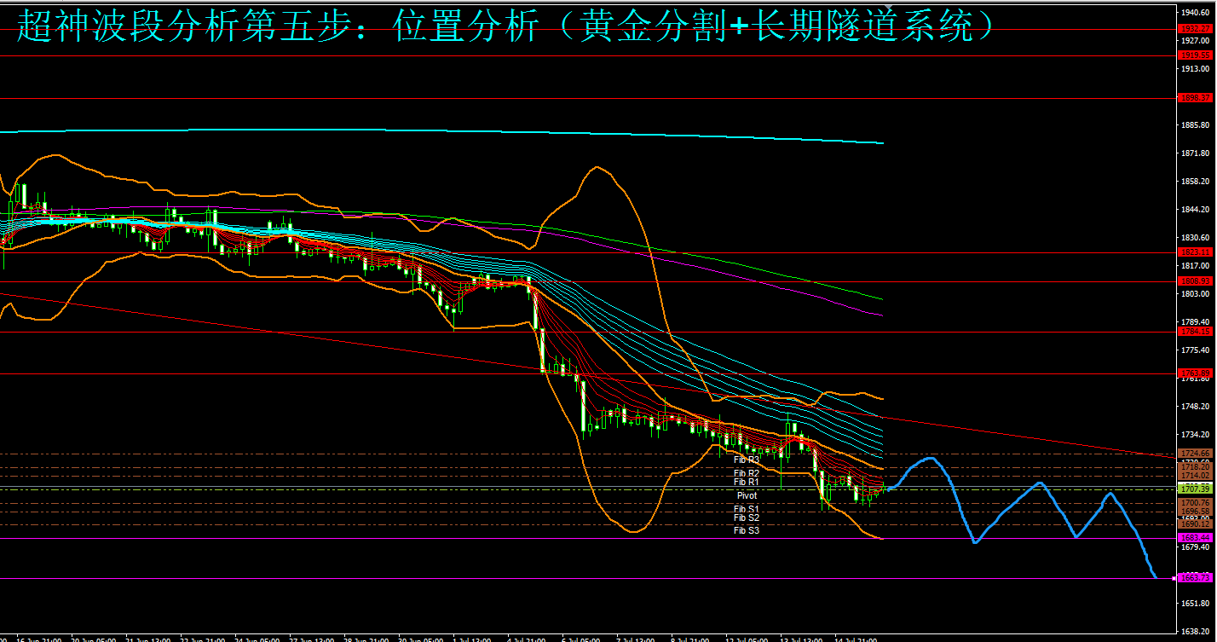1217x642 pixels.
Task: Select the 1784.15 red price label
Action: coord(1195,331)
